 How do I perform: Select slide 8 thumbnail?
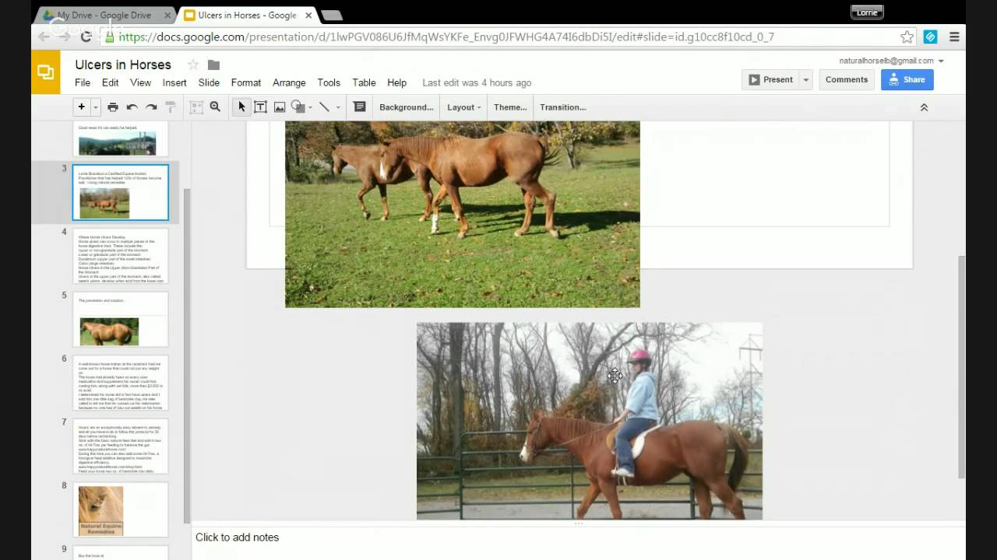(x=121, y=510)
